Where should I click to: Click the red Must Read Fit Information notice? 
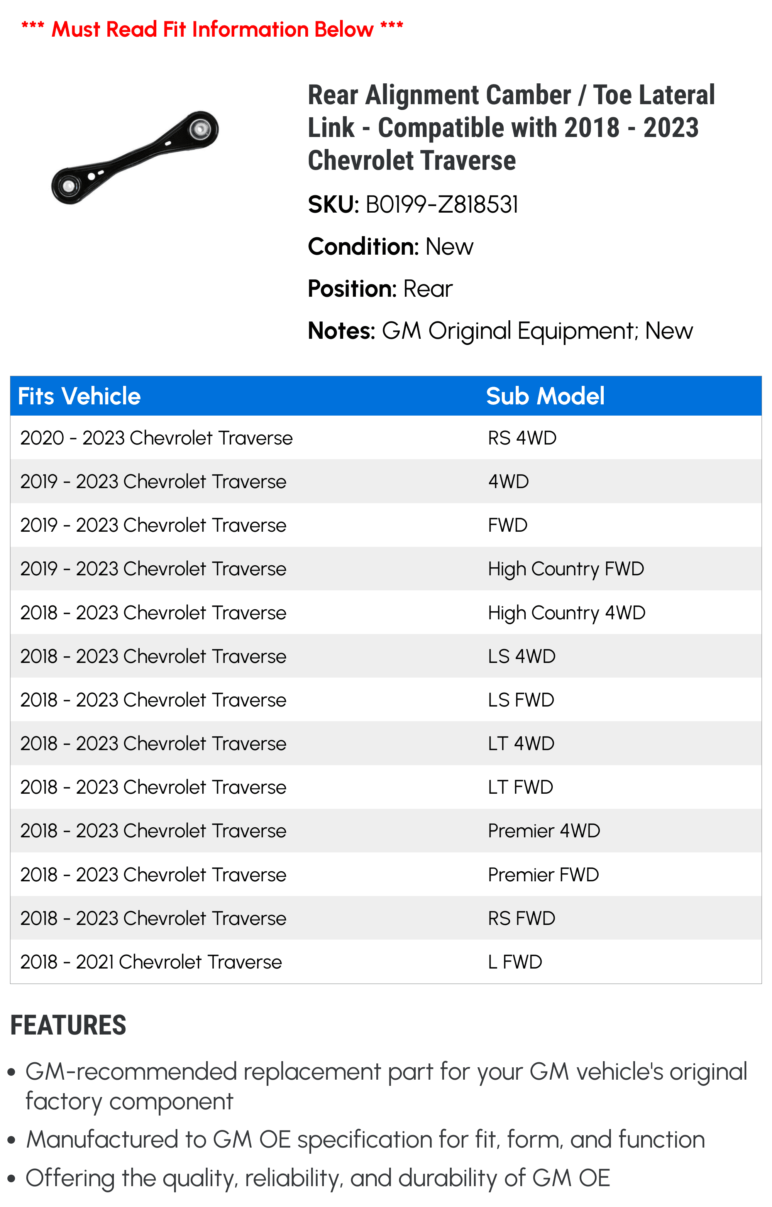[x=212, y=30]
